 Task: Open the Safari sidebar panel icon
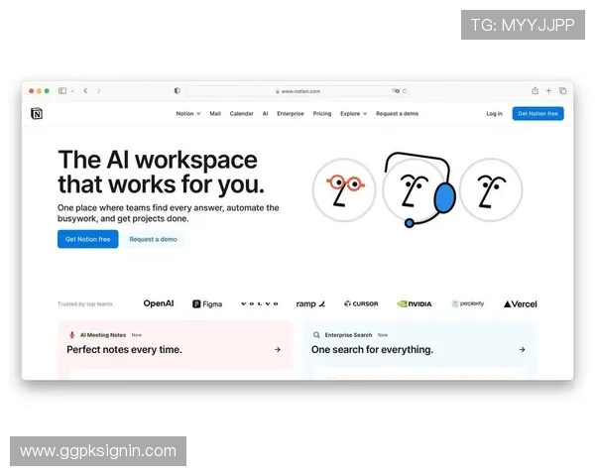pyautogui.click(x=63, y=90)
